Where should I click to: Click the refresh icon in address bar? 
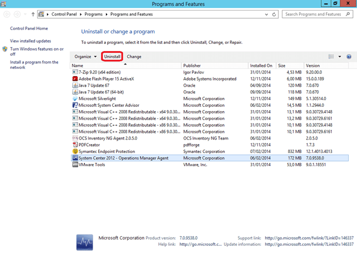click(x=274, y=14)
